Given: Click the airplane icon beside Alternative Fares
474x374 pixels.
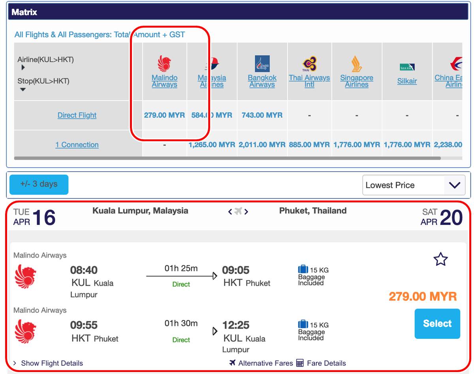Looking at the screenshot, I should (x=232, y=363).
